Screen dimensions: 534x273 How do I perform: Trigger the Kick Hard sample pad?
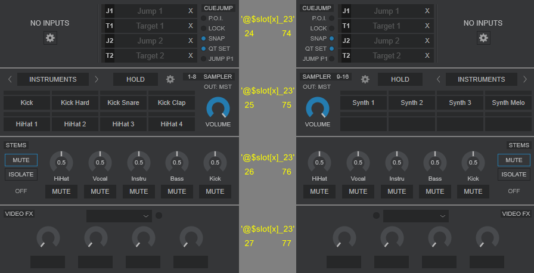tap(75, 103)
